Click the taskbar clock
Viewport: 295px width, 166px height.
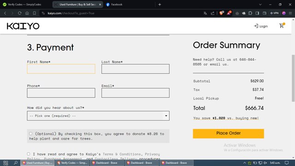point(275,163)
